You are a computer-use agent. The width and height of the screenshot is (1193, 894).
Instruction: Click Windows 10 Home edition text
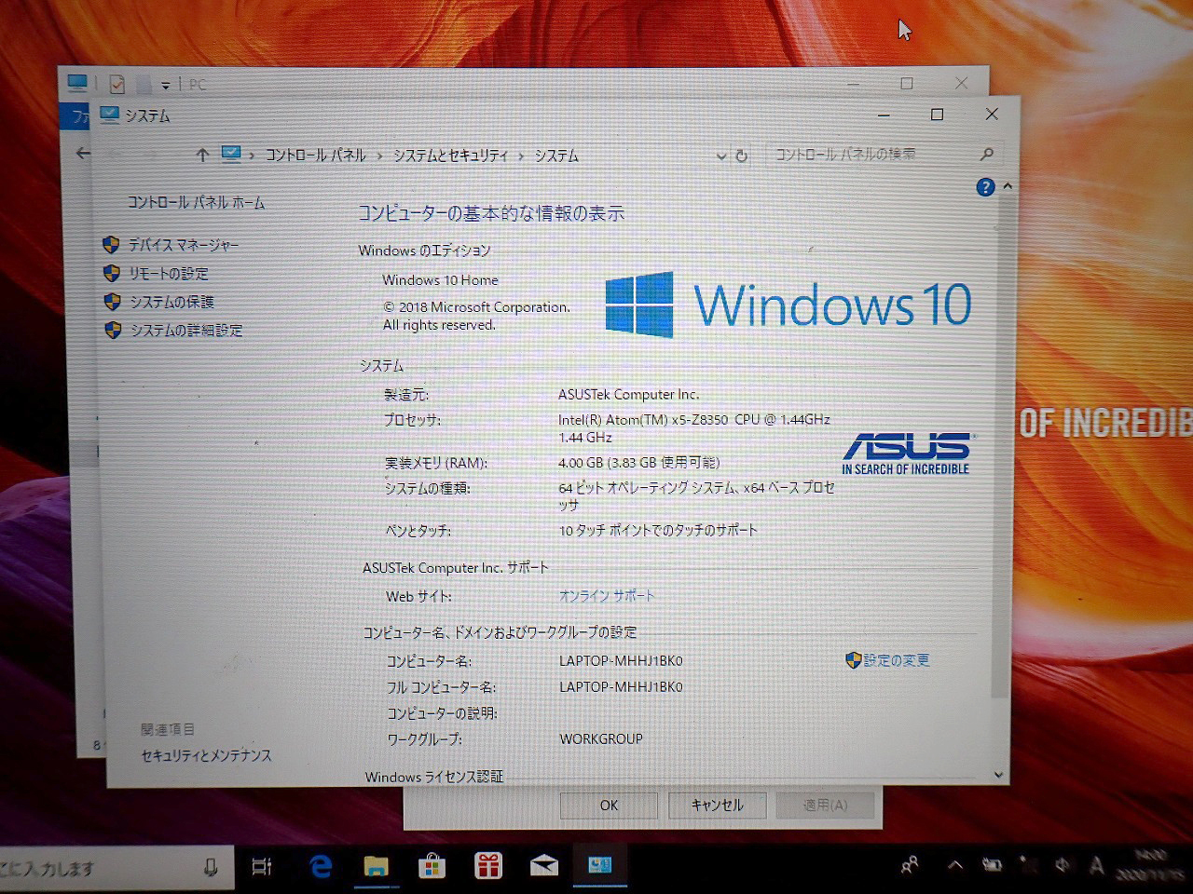[440, 280]
